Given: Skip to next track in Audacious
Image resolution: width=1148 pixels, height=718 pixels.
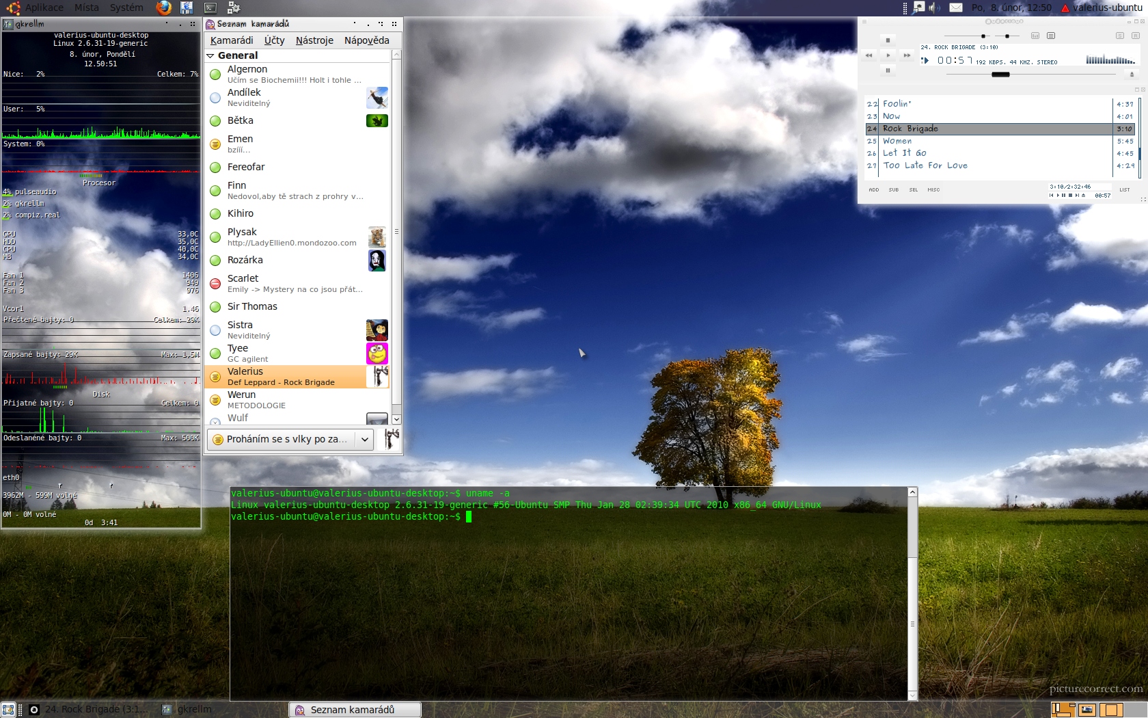Looking at the screenshot, I should (907, 55).
